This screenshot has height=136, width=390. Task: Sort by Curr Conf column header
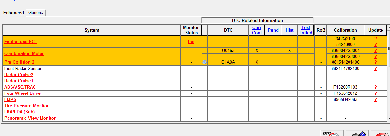[x=257, y=30]
